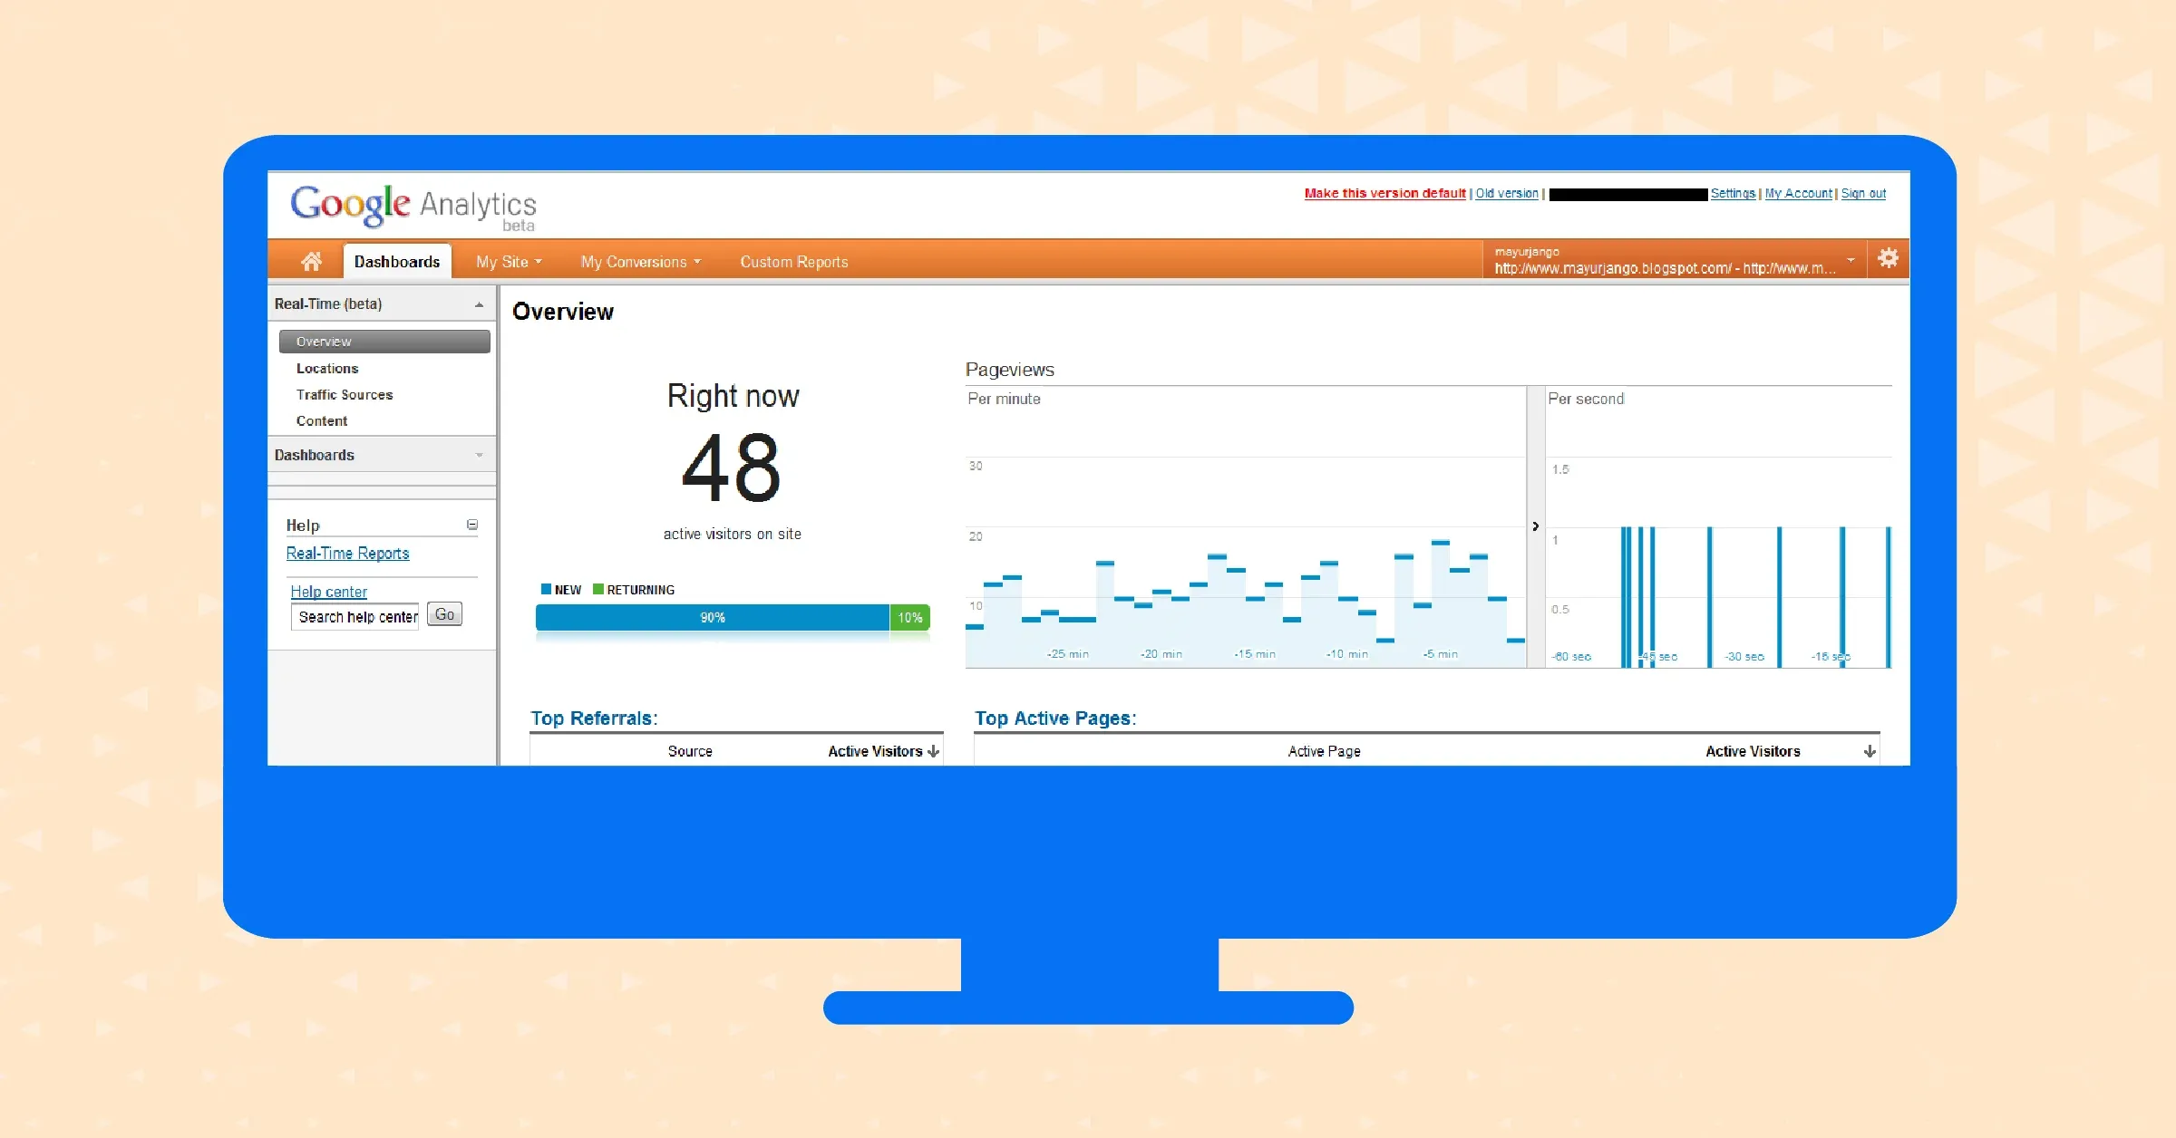Switch to the Dashboards tab

(x=397, y=261)
